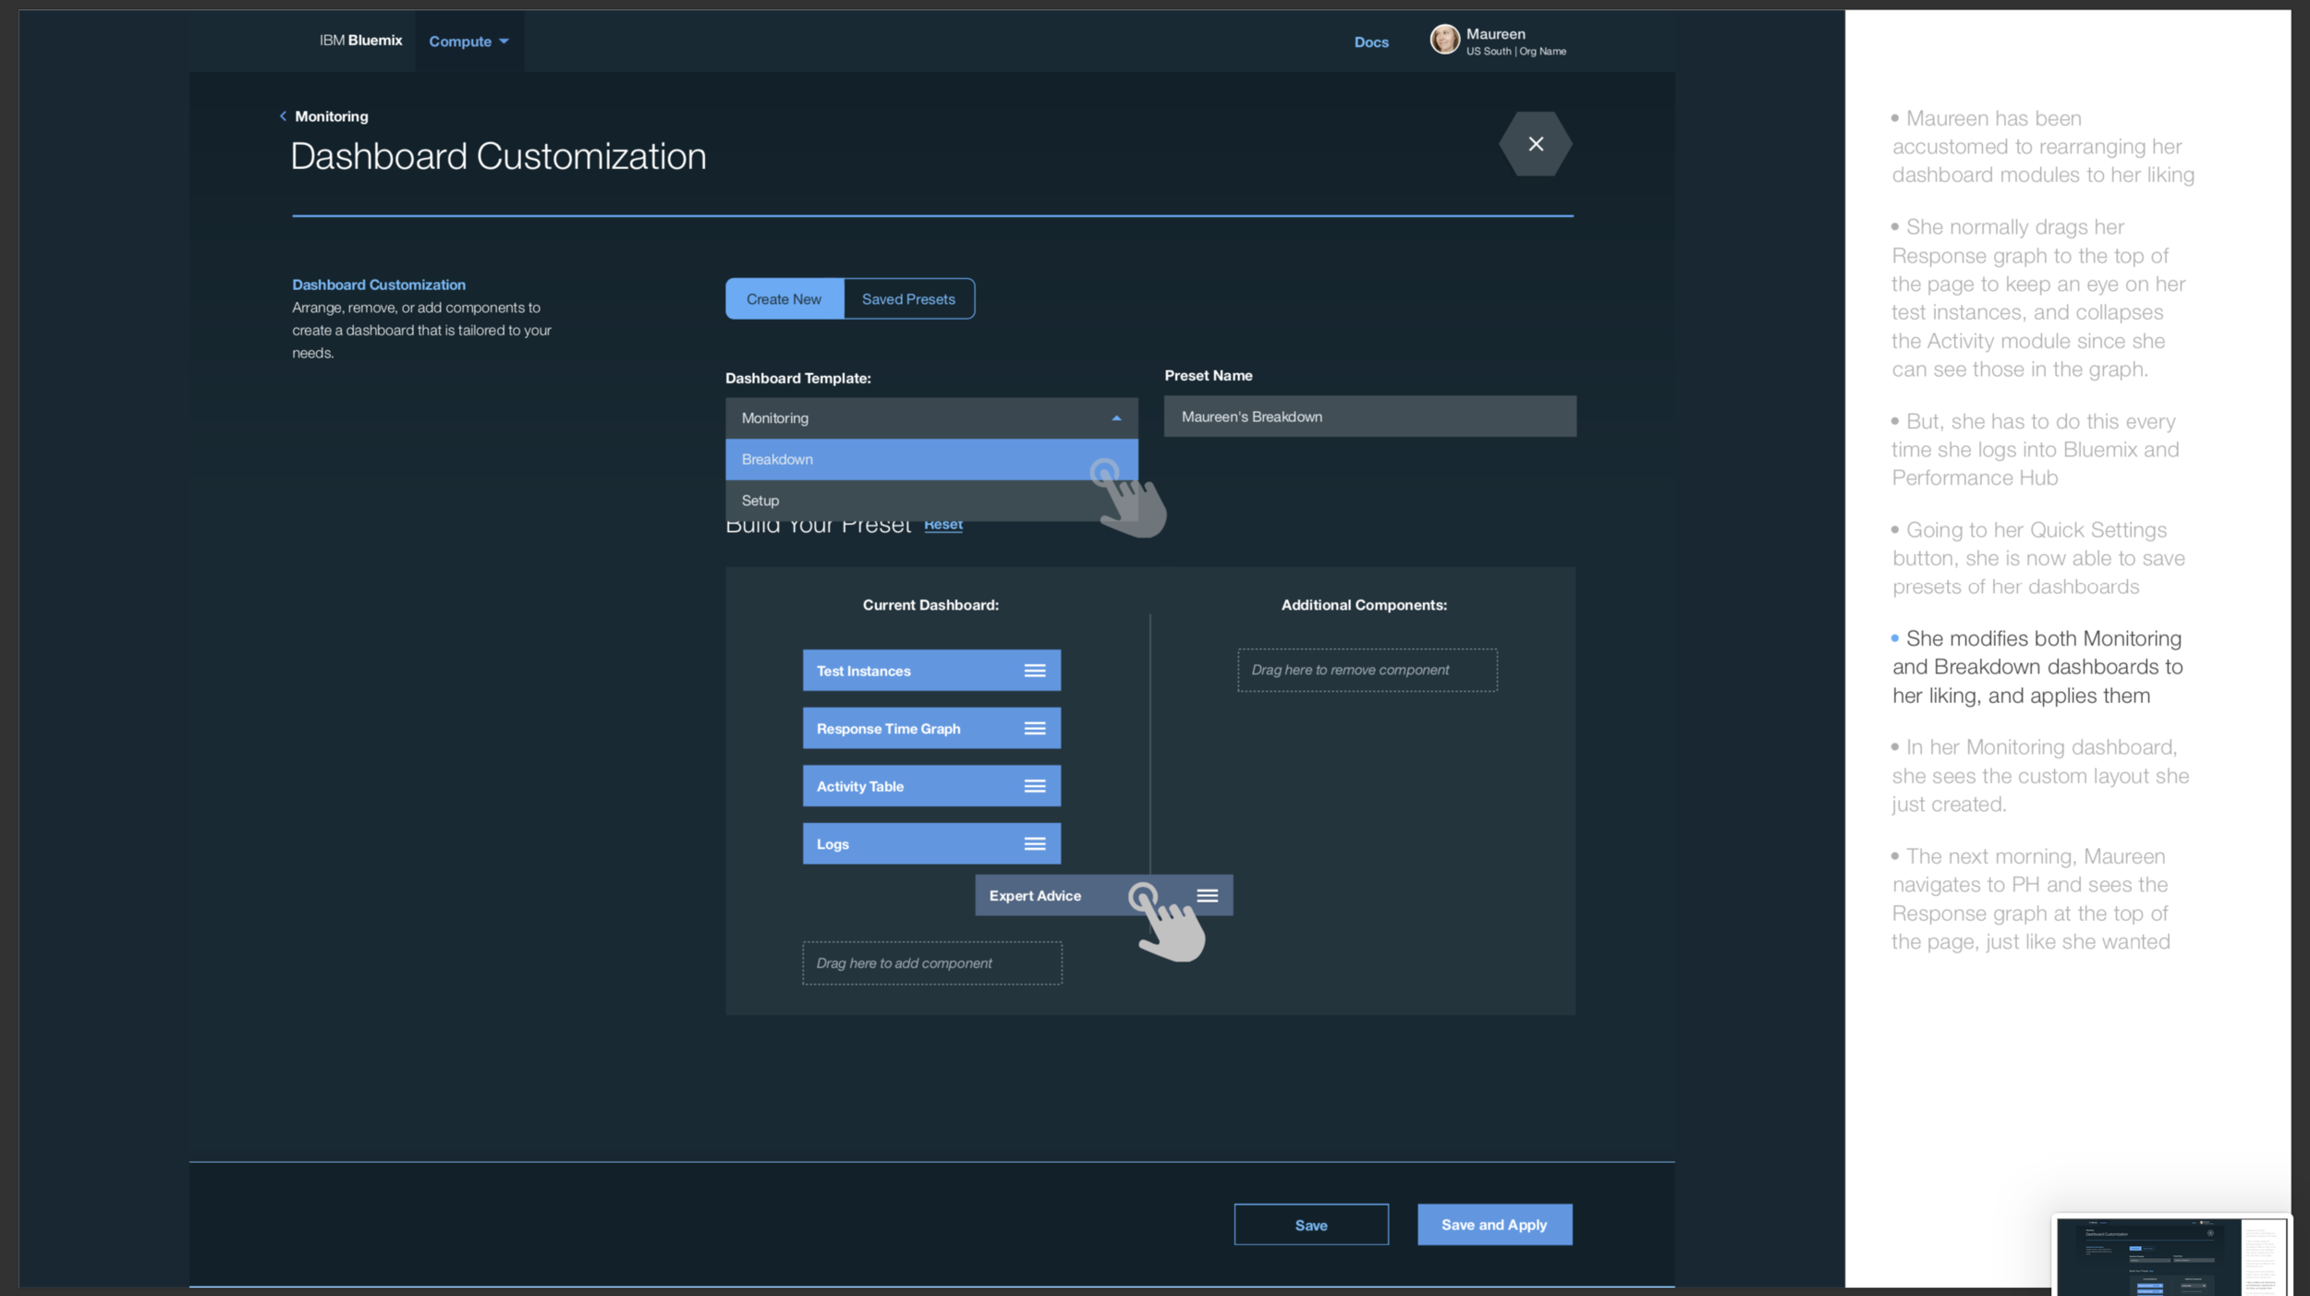
Task: Click the Reset link
Action: [942, 525]
